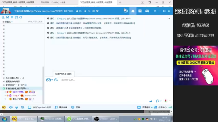Click the font style icon in chat input
Screen dimensions: 218x122
(56, 80)
